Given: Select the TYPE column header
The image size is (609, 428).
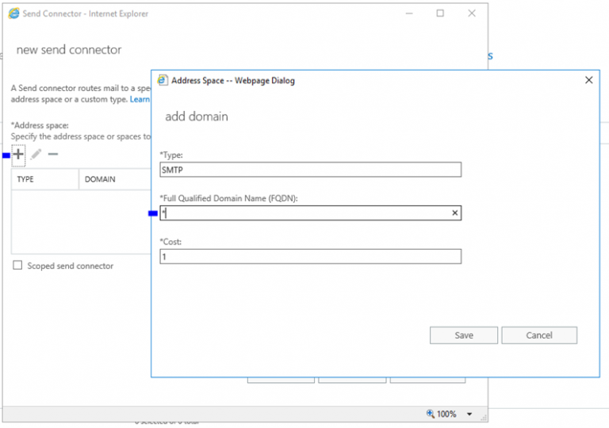Looking at the screenshot, I should (x=45, y=179).
